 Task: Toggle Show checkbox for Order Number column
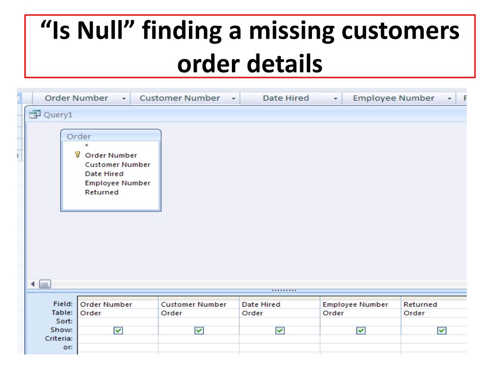pos(118,331)
